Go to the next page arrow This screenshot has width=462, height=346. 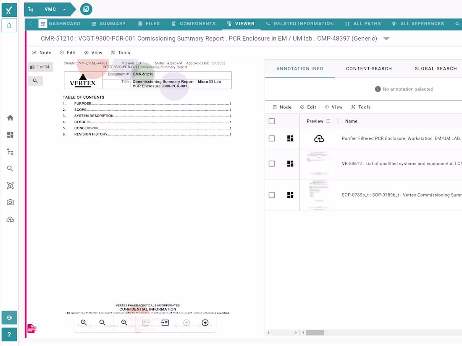point(205,323)
